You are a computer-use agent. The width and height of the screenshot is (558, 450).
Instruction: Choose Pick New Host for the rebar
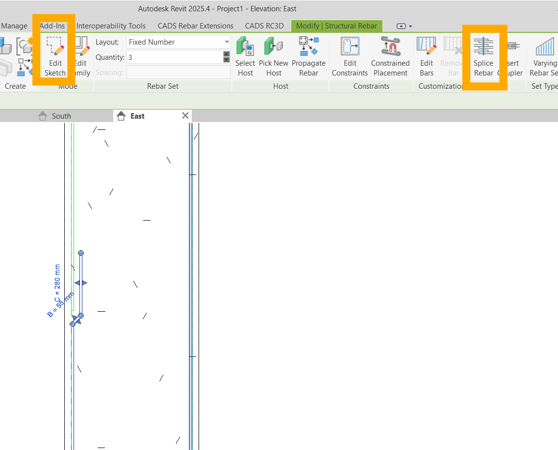(x=274, y=55)
